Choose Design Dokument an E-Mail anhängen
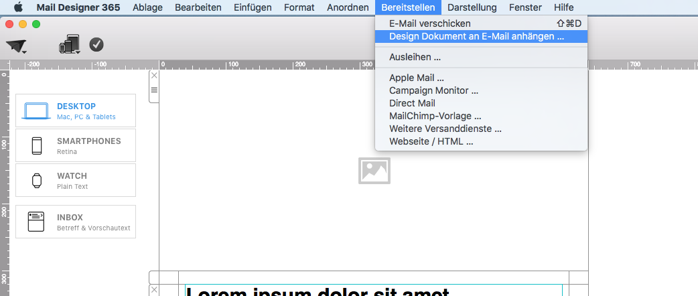Screen dimensions: 698x296 [x=481, y=37]
